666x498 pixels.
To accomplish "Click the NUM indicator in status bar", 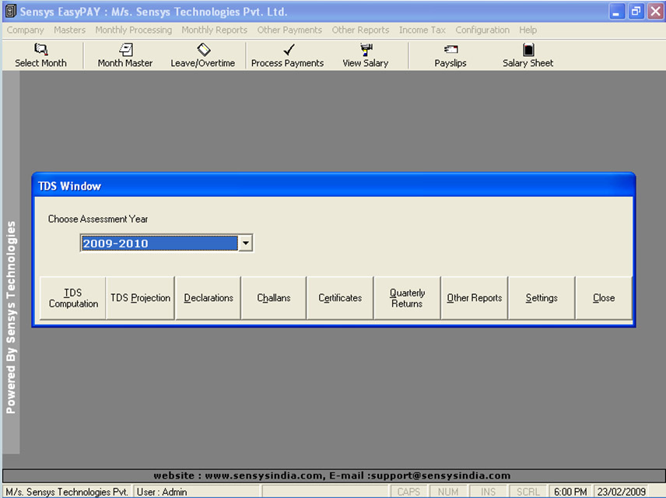I will 448,492.
